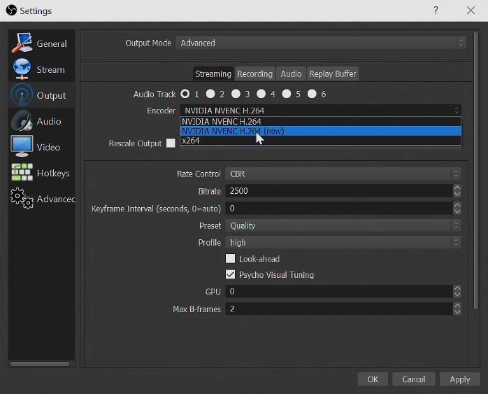Click the Bitrate input field
This screenshot has height=394, width=488.
click(x=339, y=191)
